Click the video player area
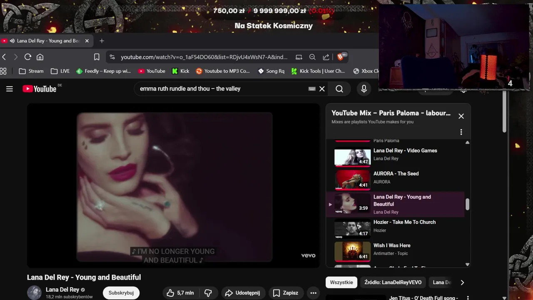 coord(174,186)
